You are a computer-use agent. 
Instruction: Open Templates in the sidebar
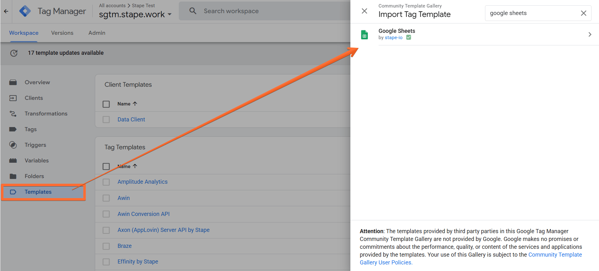(x=38, y=192)
